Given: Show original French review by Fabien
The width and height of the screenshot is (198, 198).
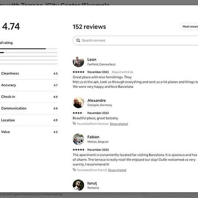Looking at the screenshot, I should point(117,170).
